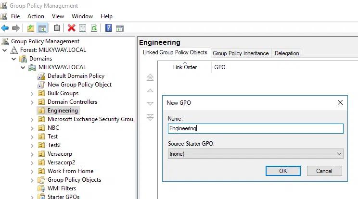Collapse the MILKYWAY.LOCAL domain node
Viewport: 358px width, 199px height.
coord(23,67)
